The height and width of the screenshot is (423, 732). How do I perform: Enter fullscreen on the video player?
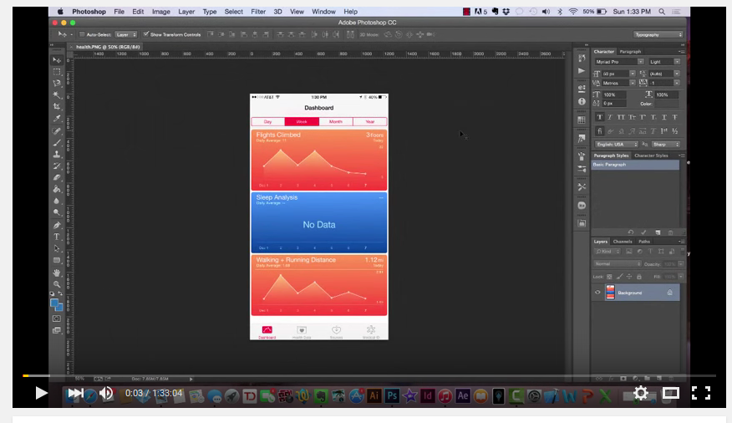[x=701, y=393]
